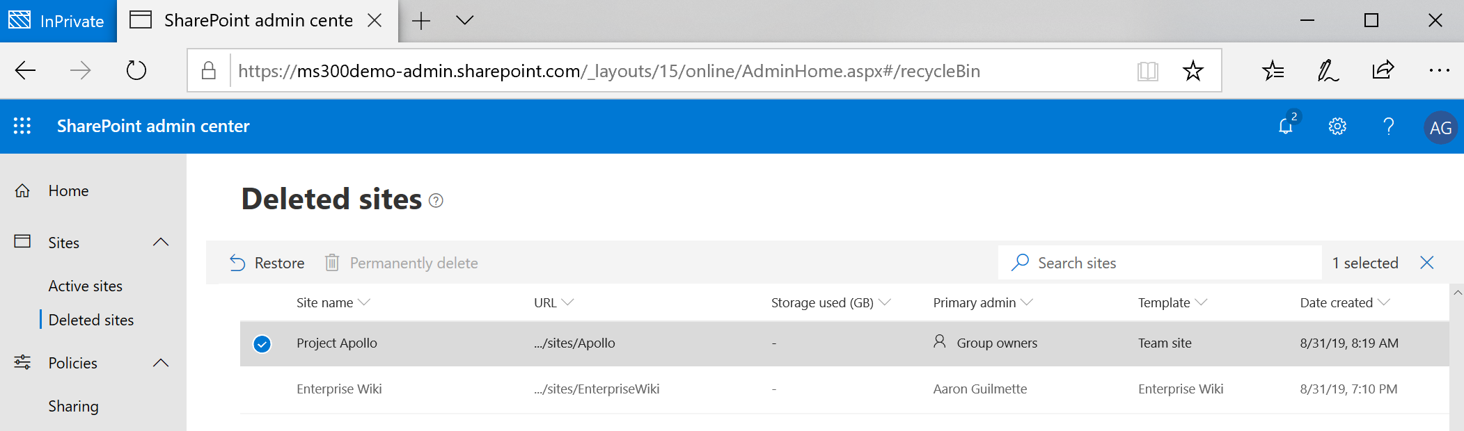Open the app launcher waffle icon

pos(22,126)
